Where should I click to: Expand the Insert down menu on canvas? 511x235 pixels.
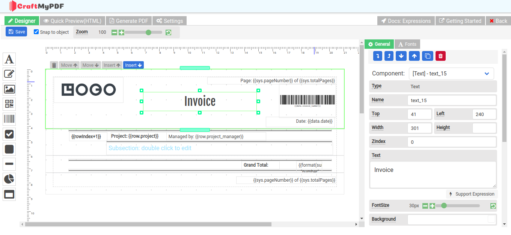(x=133, y=65)
